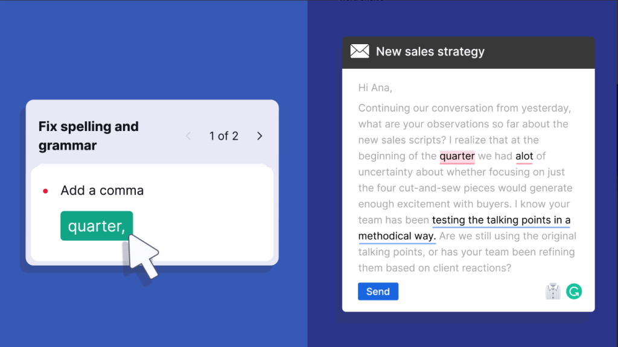
Task: Apply the green "quarter," suggestion
Action: pos(97,226)
